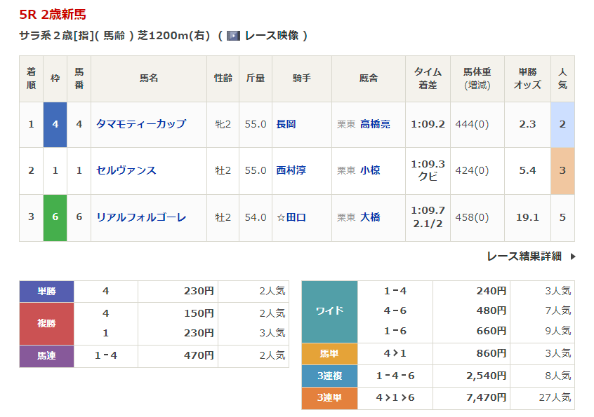The image size is (594, 417).
Task: Open レース結果詳細 full results link
Action: coord(524,257)
